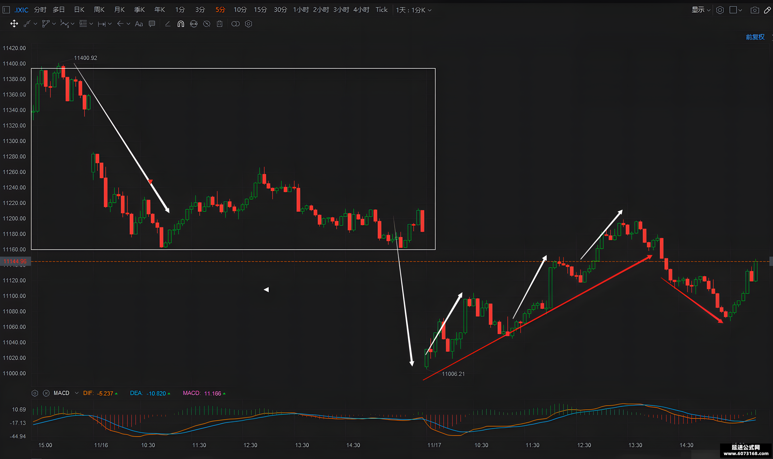Select the eraser angle tool
Screen dimensions: 773x459
[x=168, y=24]
